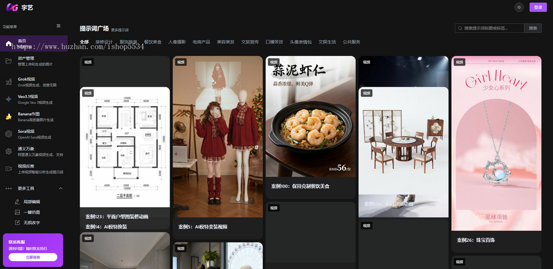The image size is (553, 269).
Task: Collapse the sidebar using the menu icon
Action: click(59, 26)
